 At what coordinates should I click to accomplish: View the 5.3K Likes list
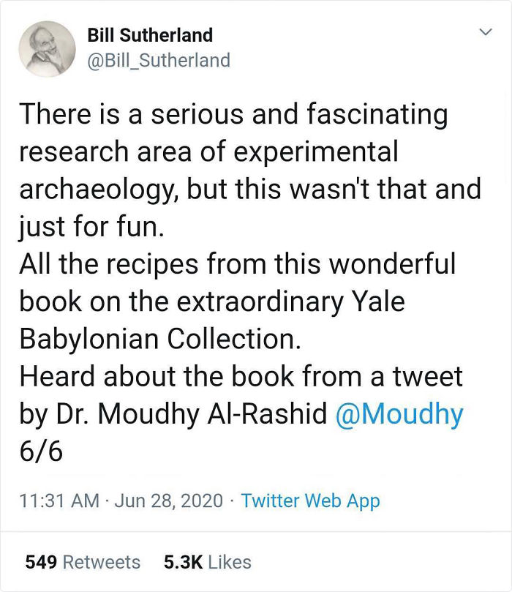point(207,562)
